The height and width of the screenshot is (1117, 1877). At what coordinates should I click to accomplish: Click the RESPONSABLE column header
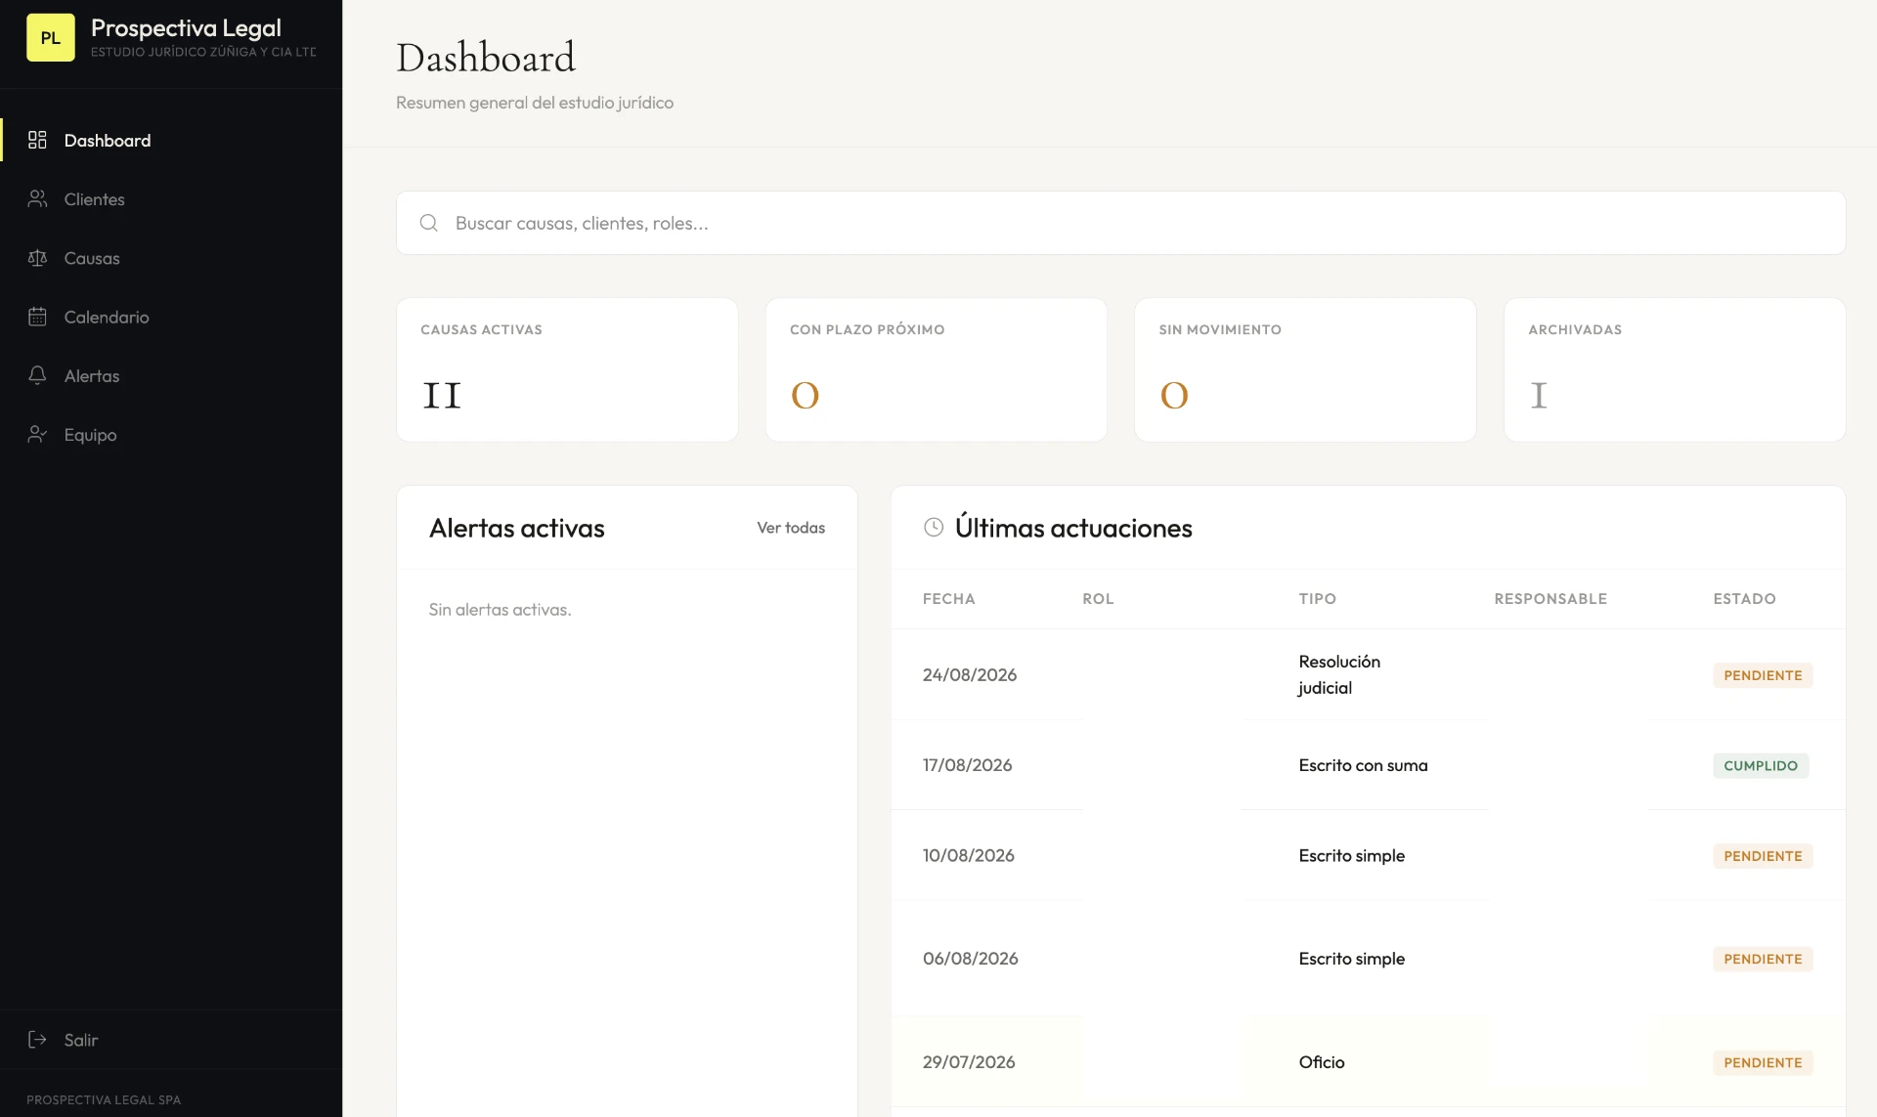[x=1550, y=599]
